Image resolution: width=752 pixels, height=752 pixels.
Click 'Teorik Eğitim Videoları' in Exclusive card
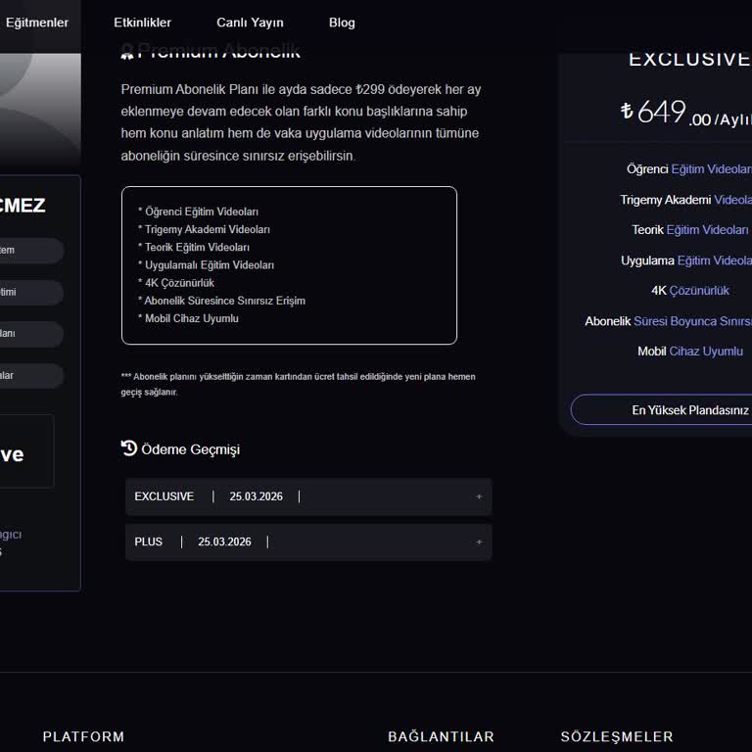click(689, 230)
